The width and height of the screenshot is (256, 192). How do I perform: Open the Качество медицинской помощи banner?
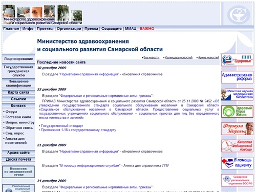(237, 146)
